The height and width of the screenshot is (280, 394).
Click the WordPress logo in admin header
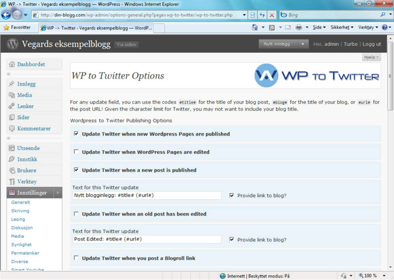tap(12, 44)
